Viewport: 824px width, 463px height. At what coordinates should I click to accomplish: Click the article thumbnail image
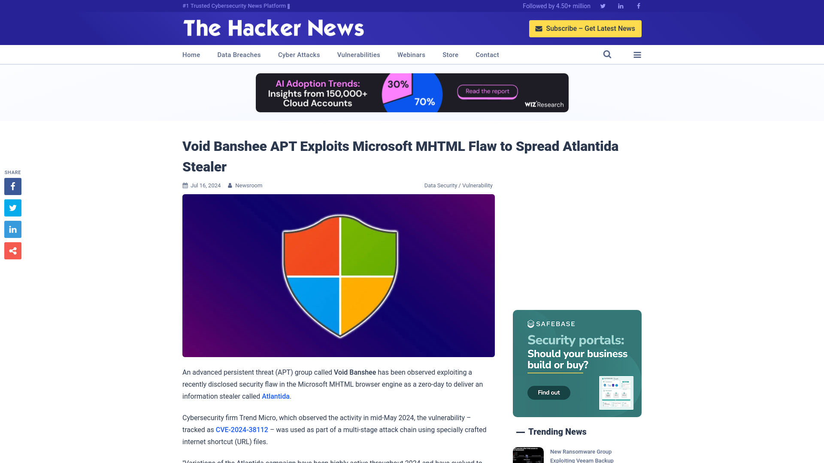tap(339, 275)
